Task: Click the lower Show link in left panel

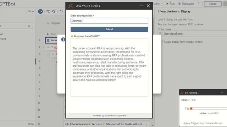Action: 31,124
